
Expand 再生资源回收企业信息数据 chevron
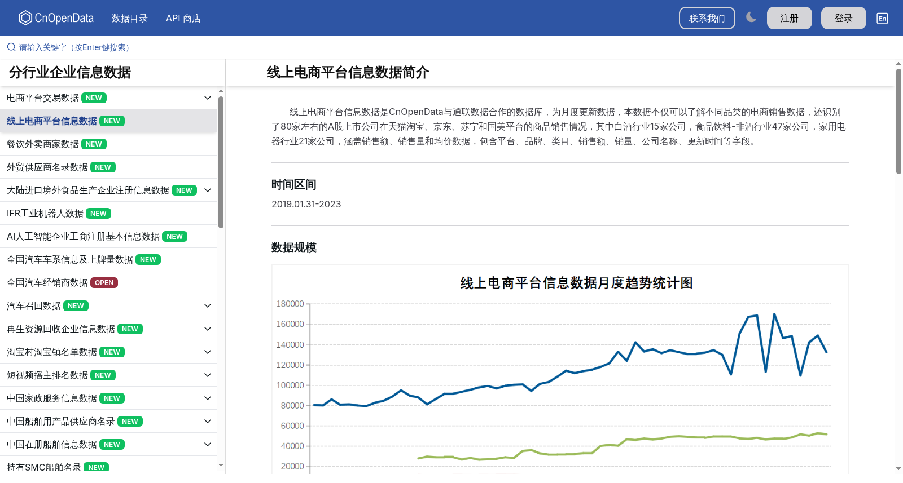coord(208,329)
